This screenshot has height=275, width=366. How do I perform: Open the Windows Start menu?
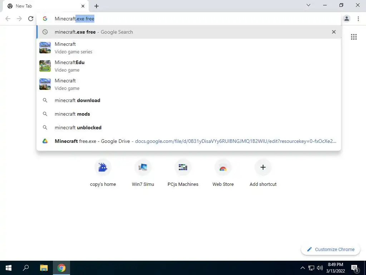click(9, 268)
